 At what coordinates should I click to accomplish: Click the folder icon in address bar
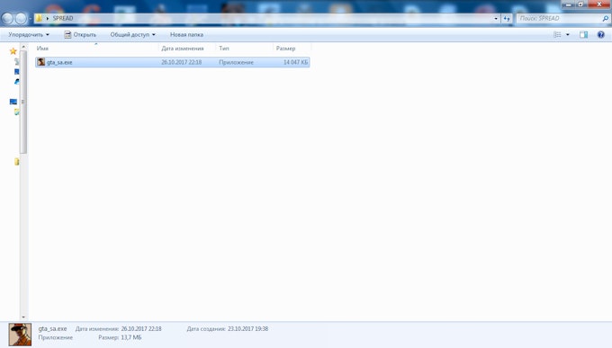point(39,18)
